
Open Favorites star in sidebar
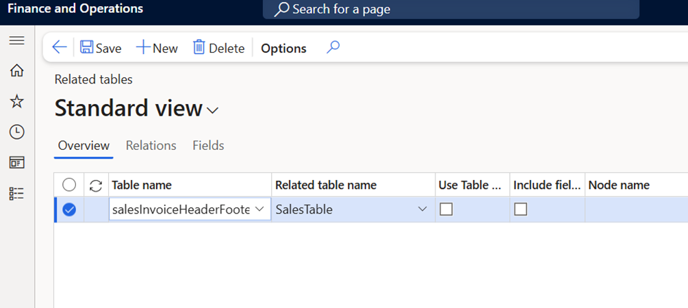click(16, 101)
